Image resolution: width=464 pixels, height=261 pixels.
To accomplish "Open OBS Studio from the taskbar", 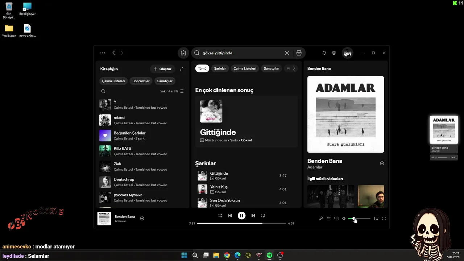I will (280, 255).
